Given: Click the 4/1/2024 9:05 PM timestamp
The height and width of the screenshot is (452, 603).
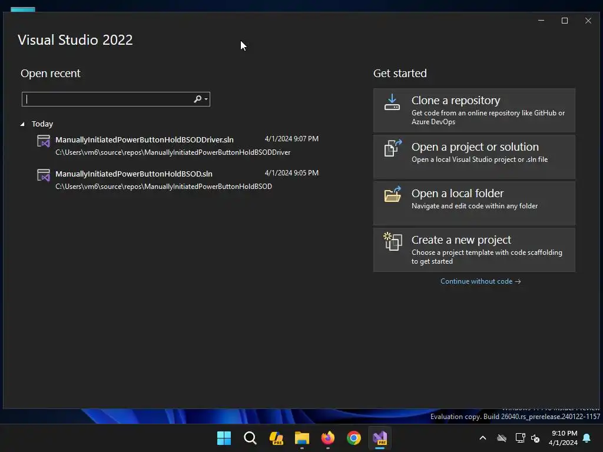Looking at the screenshot, I should click(291, 173).
